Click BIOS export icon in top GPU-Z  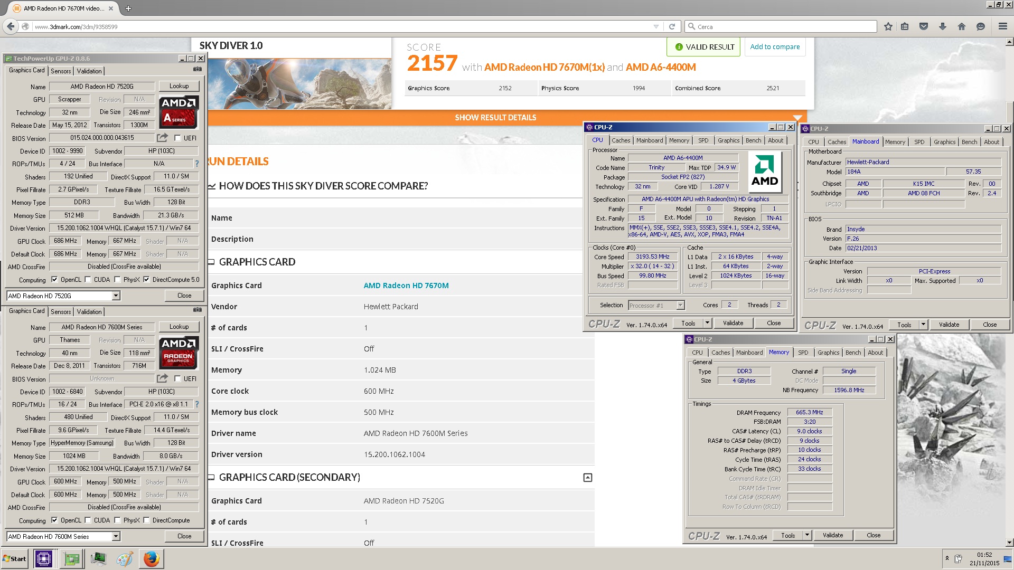pos(162,138)
